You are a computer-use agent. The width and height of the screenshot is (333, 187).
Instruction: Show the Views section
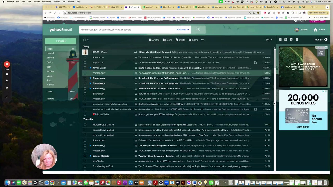click(72, 92)
